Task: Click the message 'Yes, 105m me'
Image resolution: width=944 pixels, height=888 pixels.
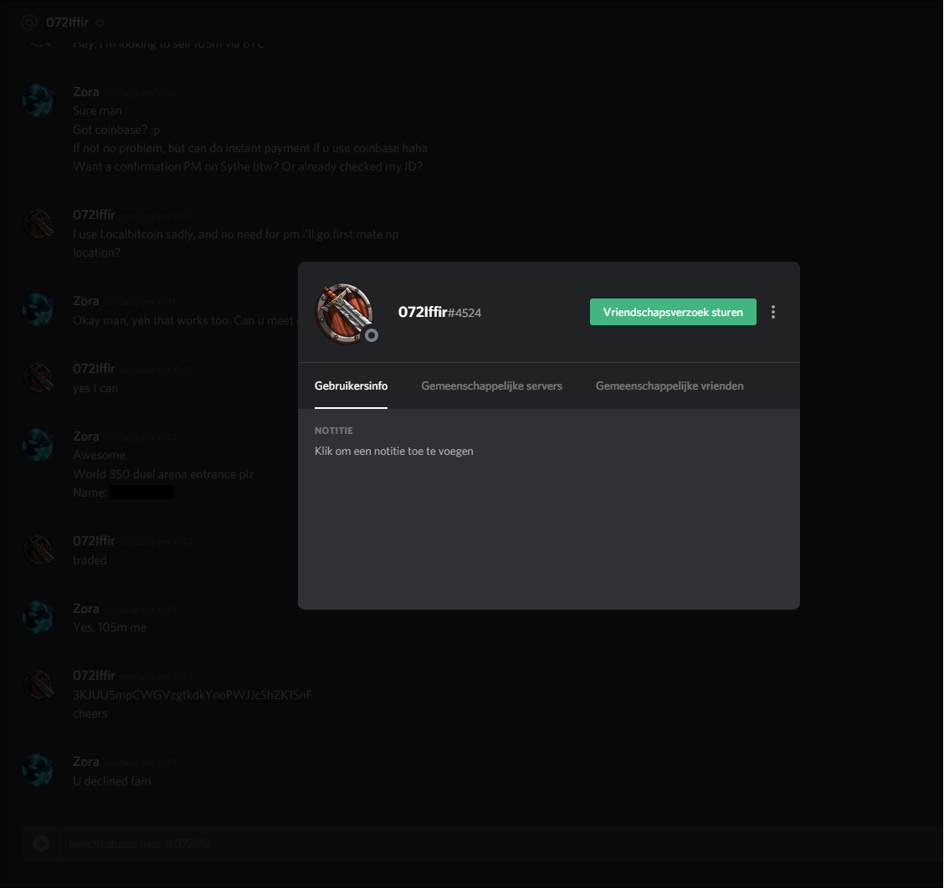Action: (x=110, y=627)
